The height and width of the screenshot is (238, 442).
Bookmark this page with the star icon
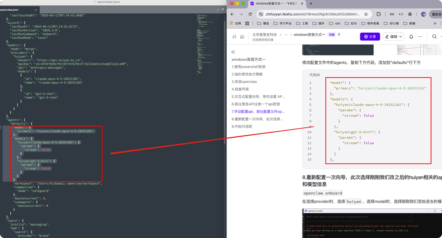pos(366,14)
